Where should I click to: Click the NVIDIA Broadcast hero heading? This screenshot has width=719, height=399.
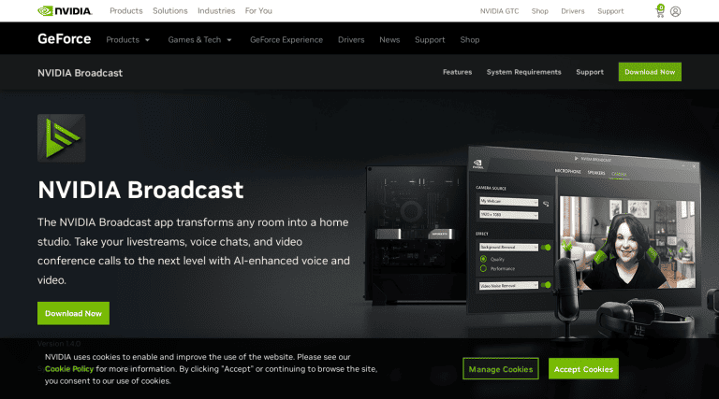pos(140,190)
